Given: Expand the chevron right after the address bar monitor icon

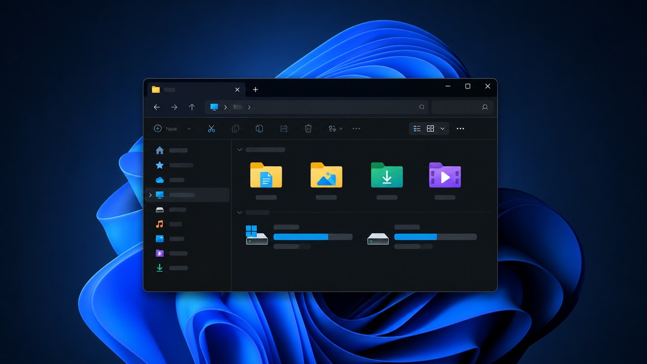Looking at the screenshot, I should coord(225,107).
